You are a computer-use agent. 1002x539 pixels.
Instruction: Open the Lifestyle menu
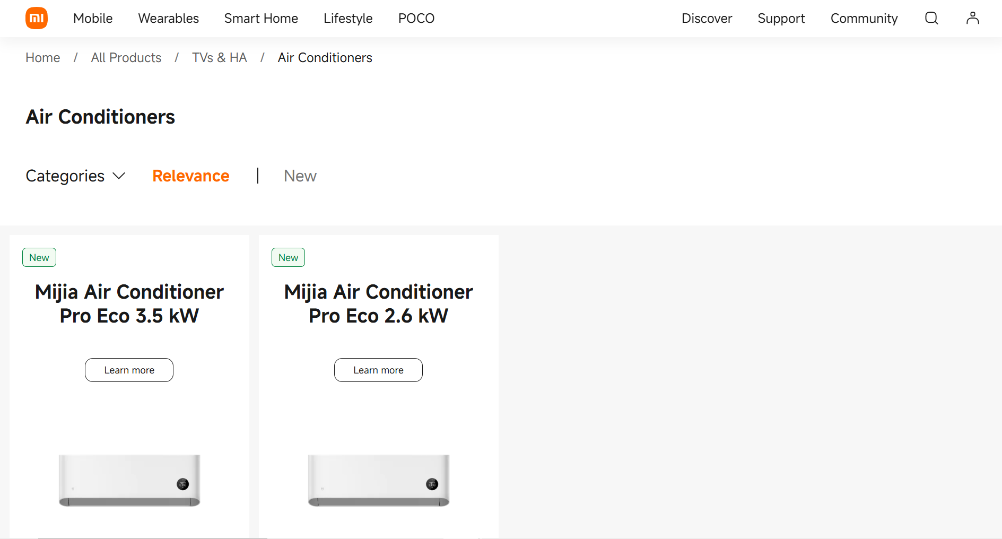[348, 19]
